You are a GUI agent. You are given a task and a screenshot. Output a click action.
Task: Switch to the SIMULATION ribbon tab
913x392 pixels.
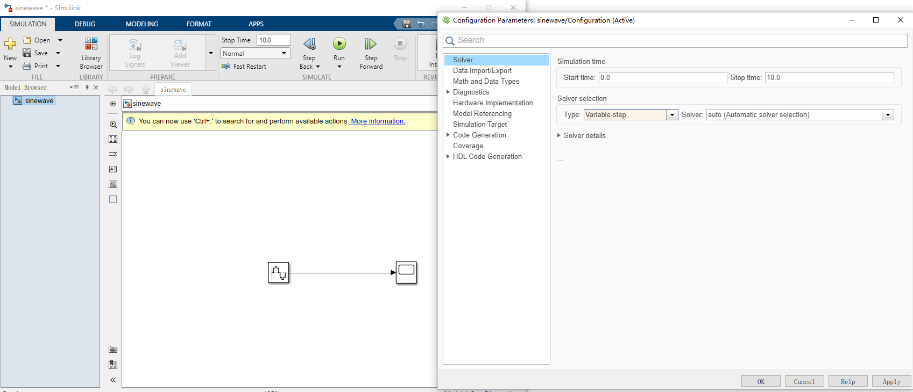click(x=28, y=24)
